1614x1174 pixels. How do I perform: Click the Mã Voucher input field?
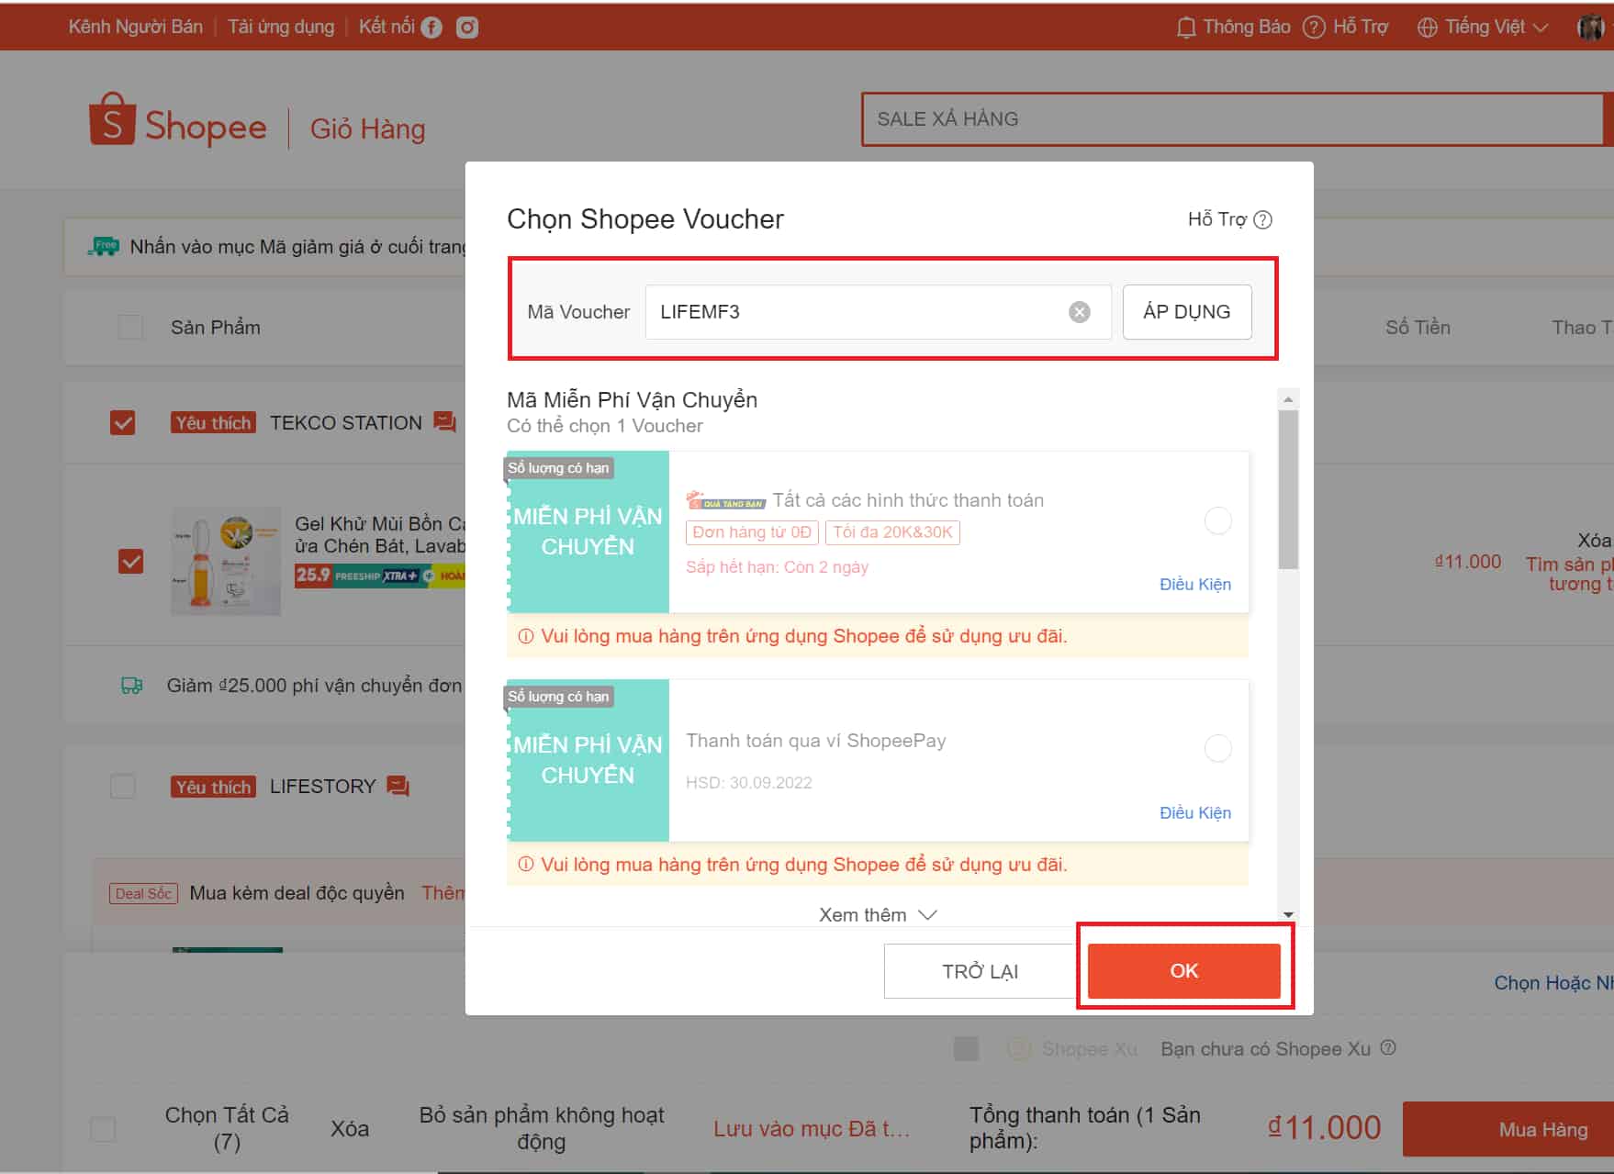point(854,312)
